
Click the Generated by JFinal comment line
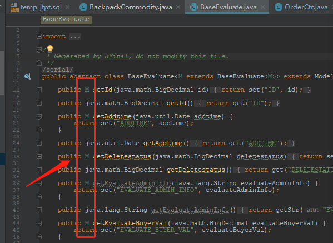click(x=141, y=56)
